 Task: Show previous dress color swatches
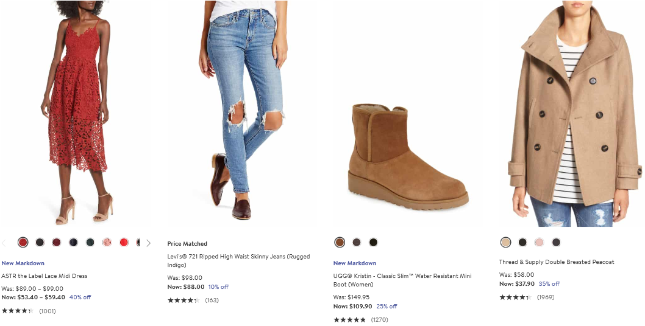(x=4, y=243)
